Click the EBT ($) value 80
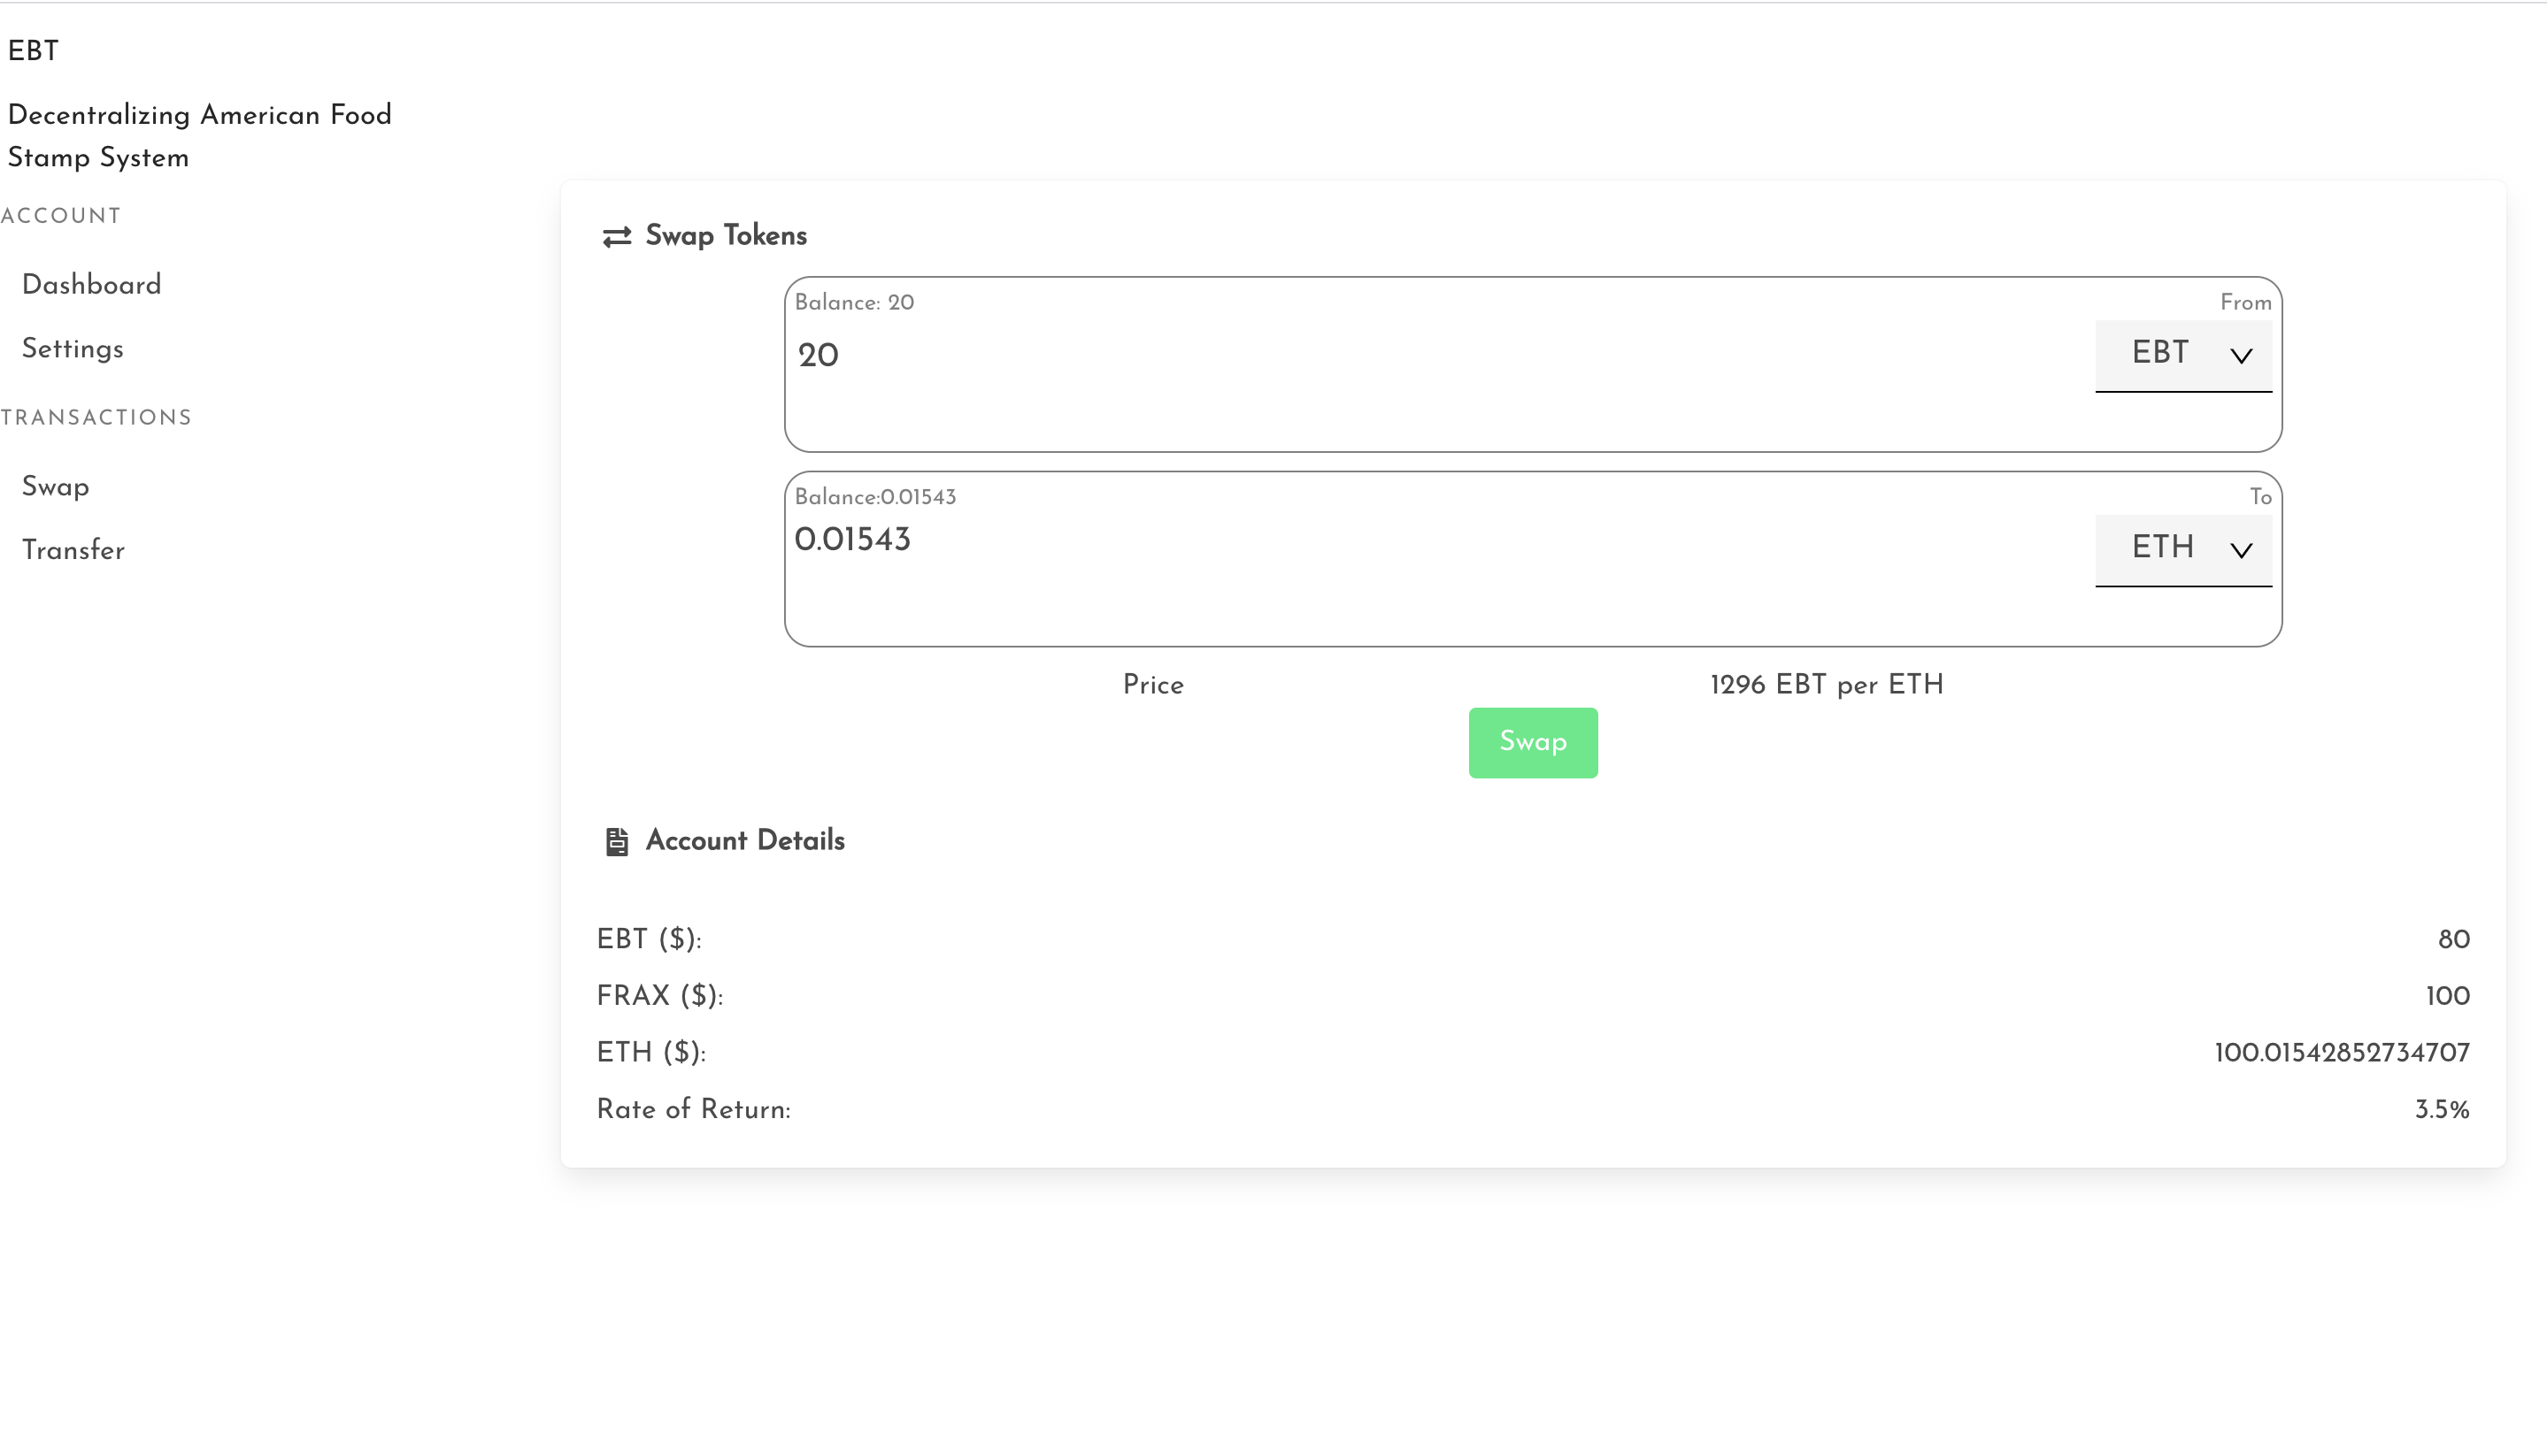The width and height of the screenshot is (2547, 1456). coord(2453,940)
